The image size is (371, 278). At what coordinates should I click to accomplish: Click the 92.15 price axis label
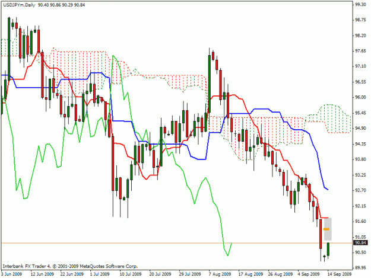pyautogui.click(x=360, y=206)
